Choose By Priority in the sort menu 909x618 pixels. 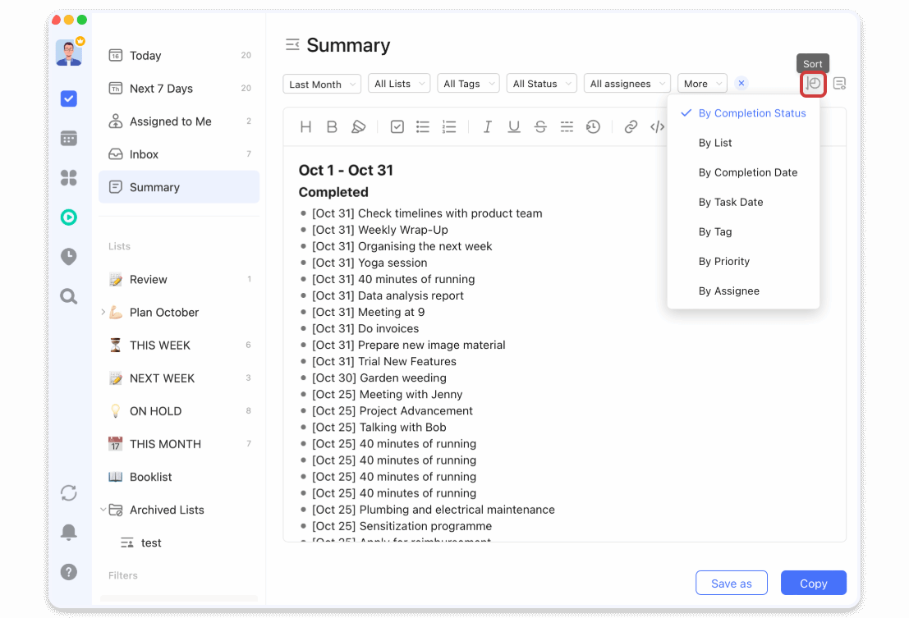(723, 261)
